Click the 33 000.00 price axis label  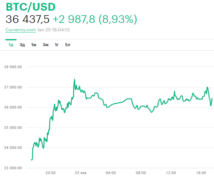(x=13, y=168)
